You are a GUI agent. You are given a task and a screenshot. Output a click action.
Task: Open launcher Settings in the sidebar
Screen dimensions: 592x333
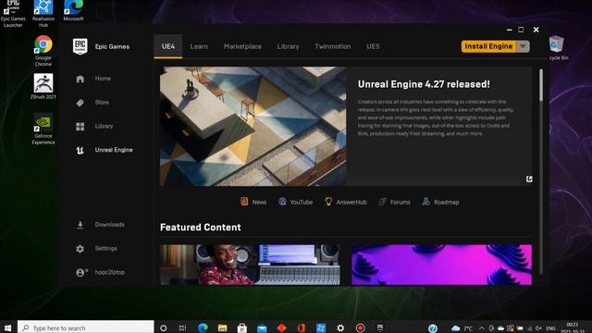(x=96, y=249)
